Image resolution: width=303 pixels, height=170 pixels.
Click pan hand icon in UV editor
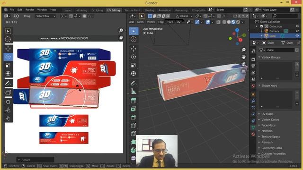(121, 38)
